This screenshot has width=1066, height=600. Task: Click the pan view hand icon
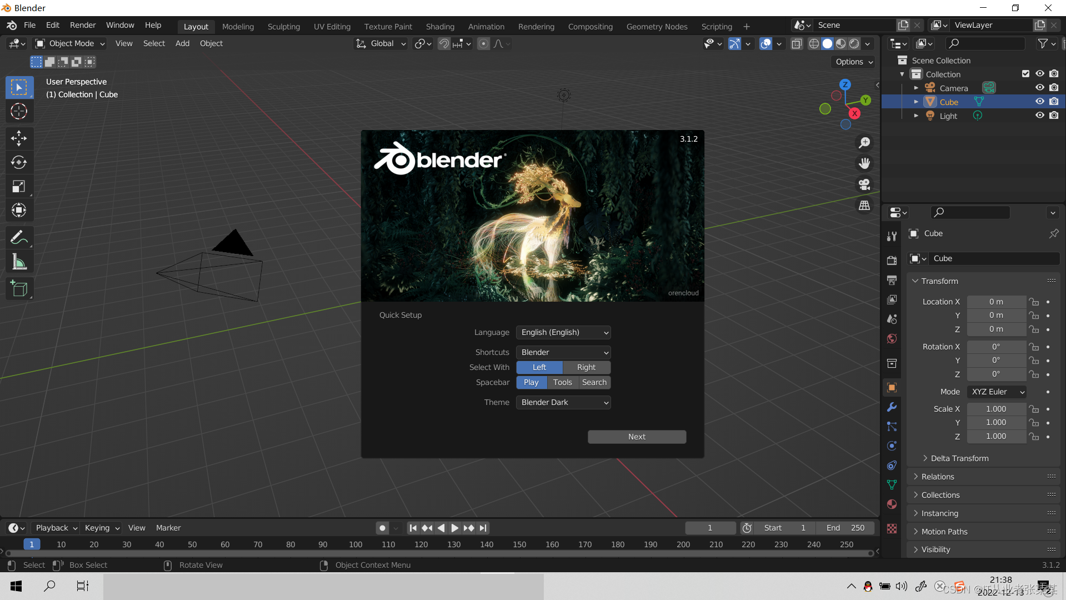pyautogui.click(x=864, y=163)
